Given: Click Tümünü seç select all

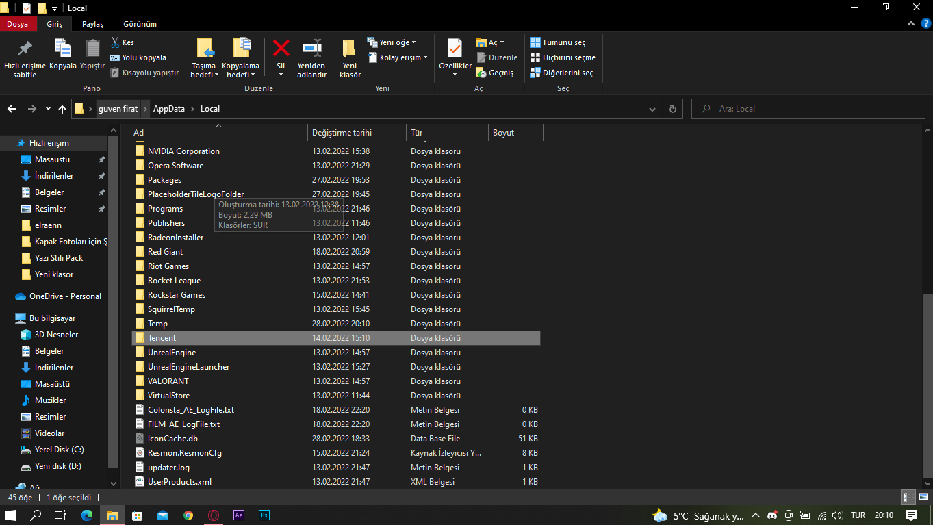Looking at the screenshot, I should tap(557, 42).
